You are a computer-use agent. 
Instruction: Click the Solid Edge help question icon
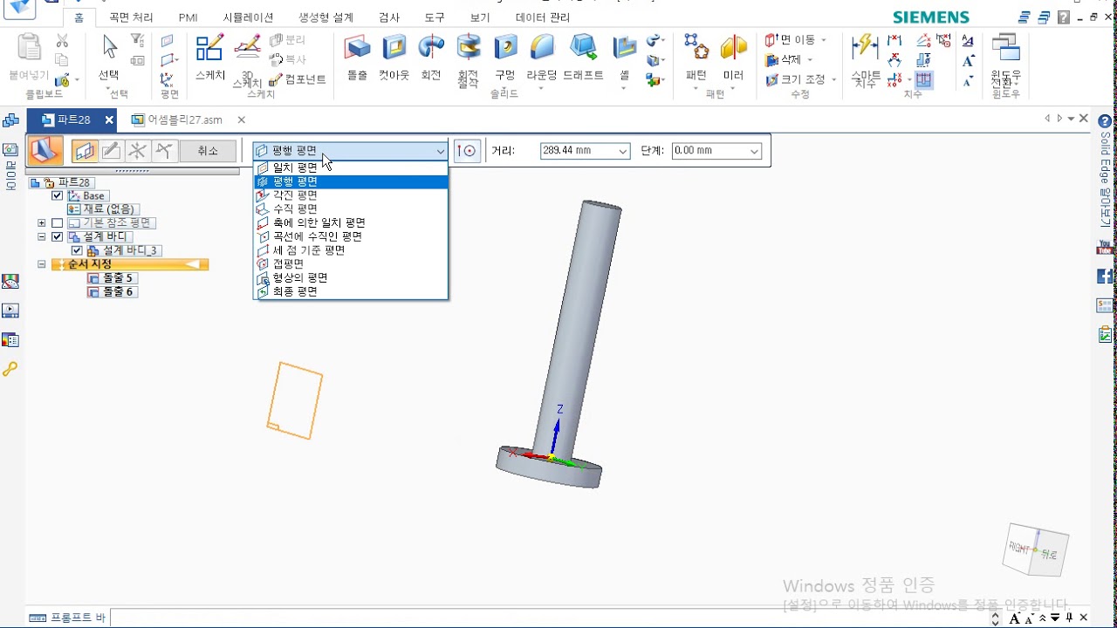[x=1105, y=121]
